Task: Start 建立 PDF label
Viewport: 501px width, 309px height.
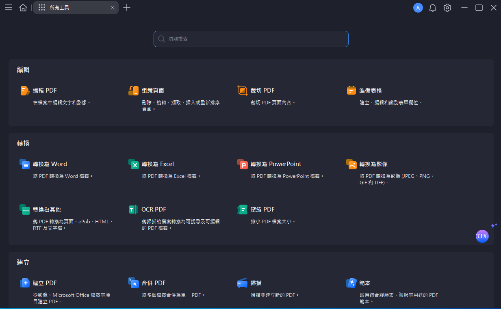Action: pos(45,283)
